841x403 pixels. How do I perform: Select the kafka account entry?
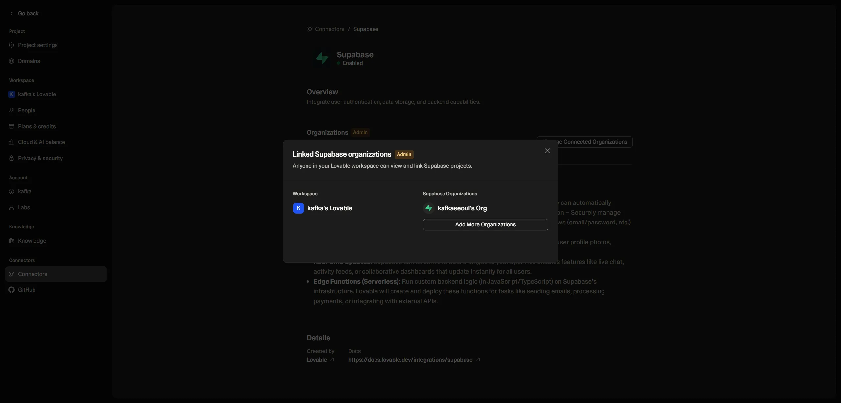coord(25,191)
